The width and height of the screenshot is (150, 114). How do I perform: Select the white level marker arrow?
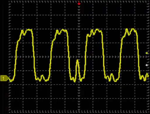(147, 65)
